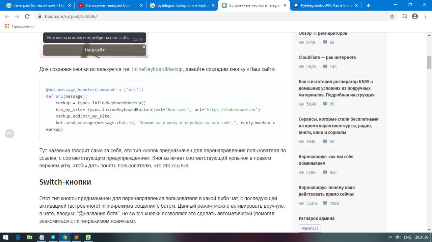Click comments icon with 49 count
432x242 pixels.
[x=325, y=104]
